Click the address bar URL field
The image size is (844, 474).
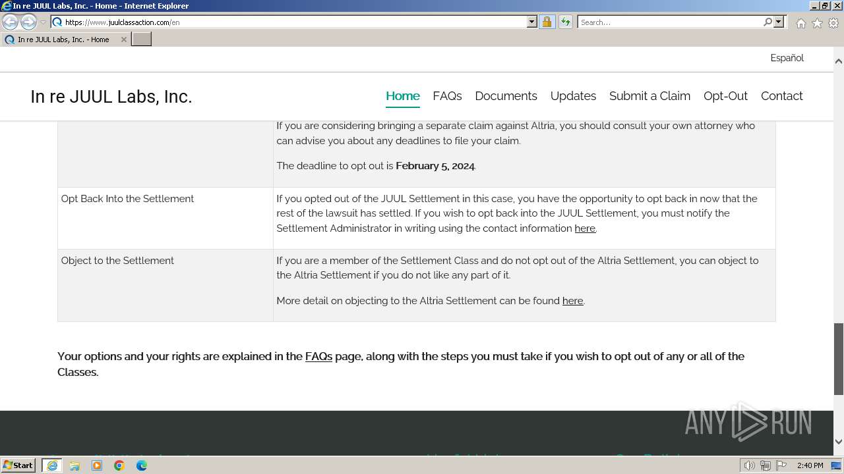point(295,22)
